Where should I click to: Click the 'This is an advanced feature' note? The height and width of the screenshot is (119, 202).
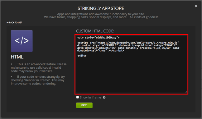[39, 67]
